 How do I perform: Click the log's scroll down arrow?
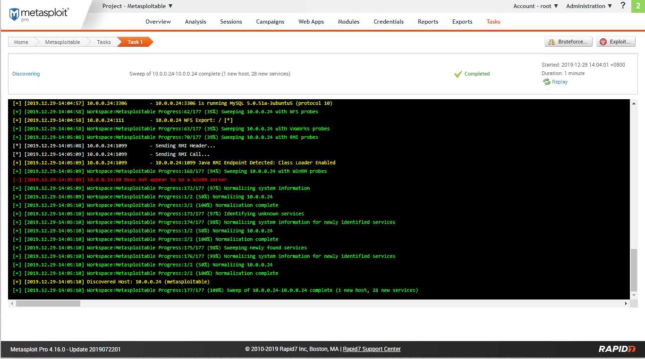pyautogui.click(x=634, y=296)
